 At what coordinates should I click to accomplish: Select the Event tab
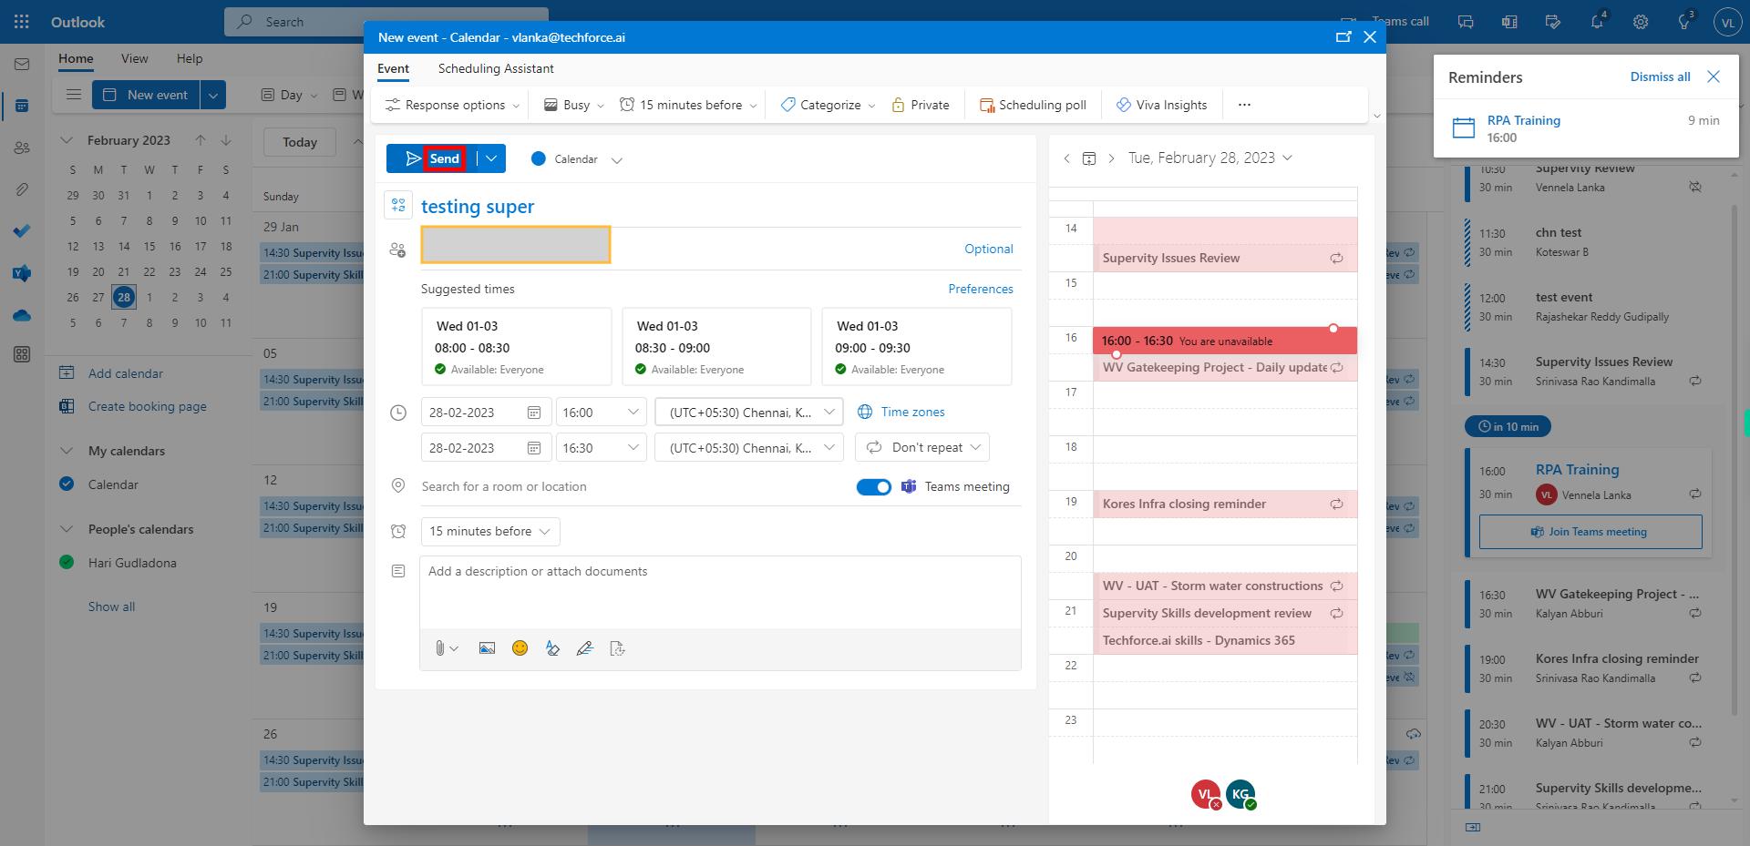coord(393,68)
